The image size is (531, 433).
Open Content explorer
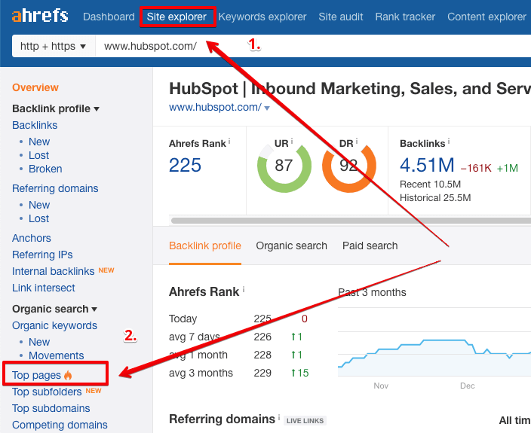click(486, 17)
